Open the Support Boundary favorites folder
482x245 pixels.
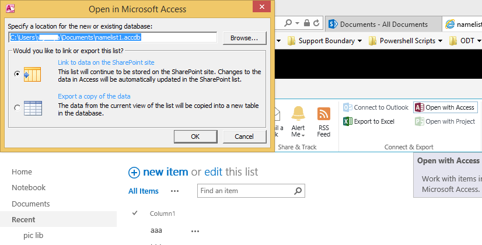tap(324, 41)
